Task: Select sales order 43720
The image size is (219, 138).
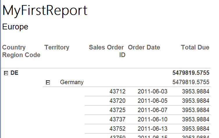Action: [x=117, y=101]
